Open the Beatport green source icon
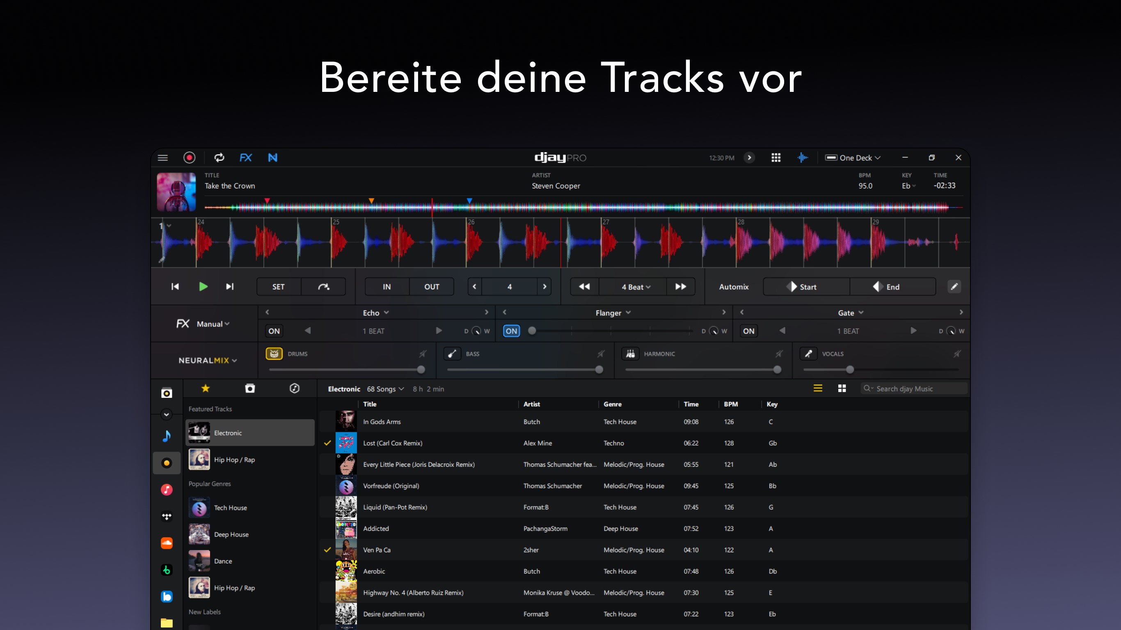 tap(167, 570)
